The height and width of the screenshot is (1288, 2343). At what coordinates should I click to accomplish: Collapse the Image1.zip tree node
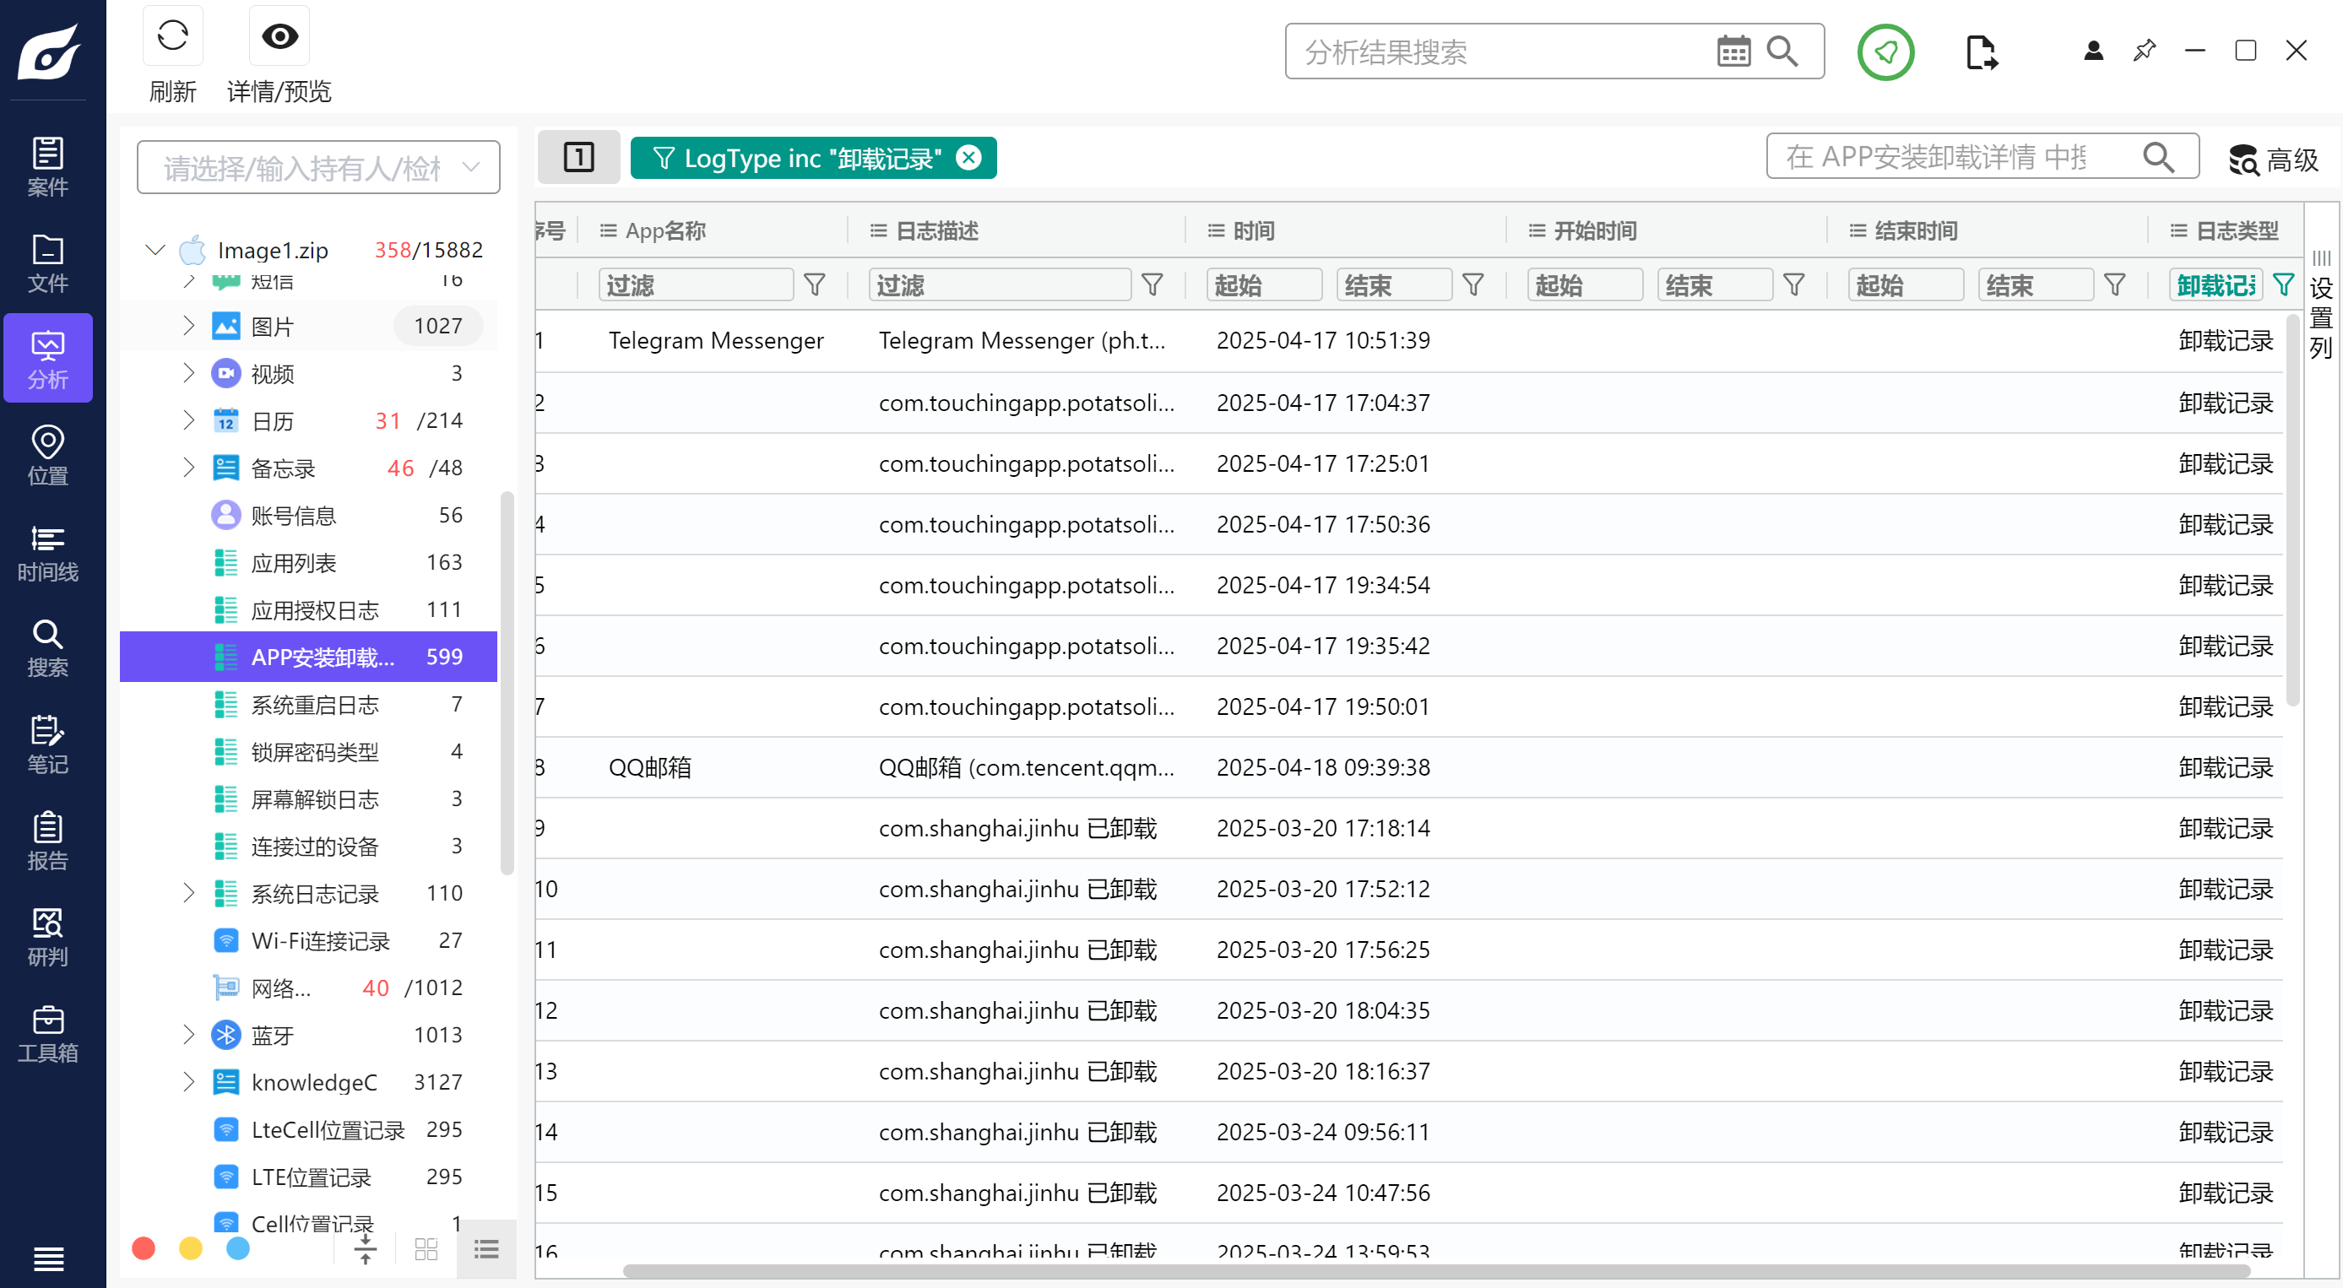click(x=155, y=249)
